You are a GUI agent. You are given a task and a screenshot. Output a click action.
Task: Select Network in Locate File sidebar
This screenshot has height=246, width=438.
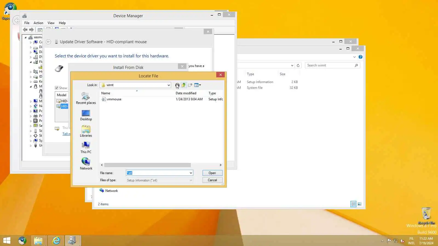tap(86, 164)
